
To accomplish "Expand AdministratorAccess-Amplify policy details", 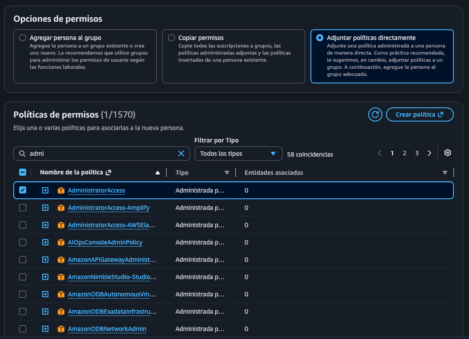I will 45,208.
